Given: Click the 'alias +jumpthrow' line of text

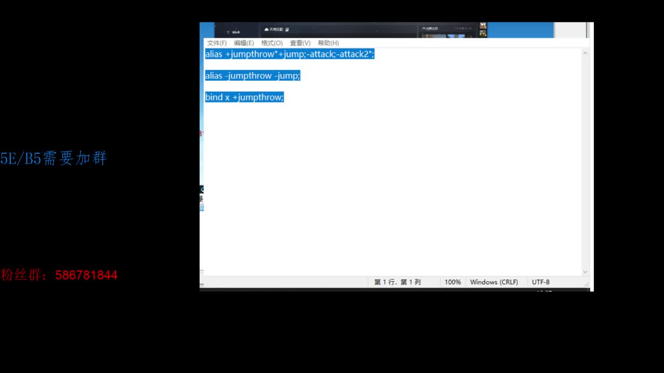Looking at the screenshot, I should (289, 54).
